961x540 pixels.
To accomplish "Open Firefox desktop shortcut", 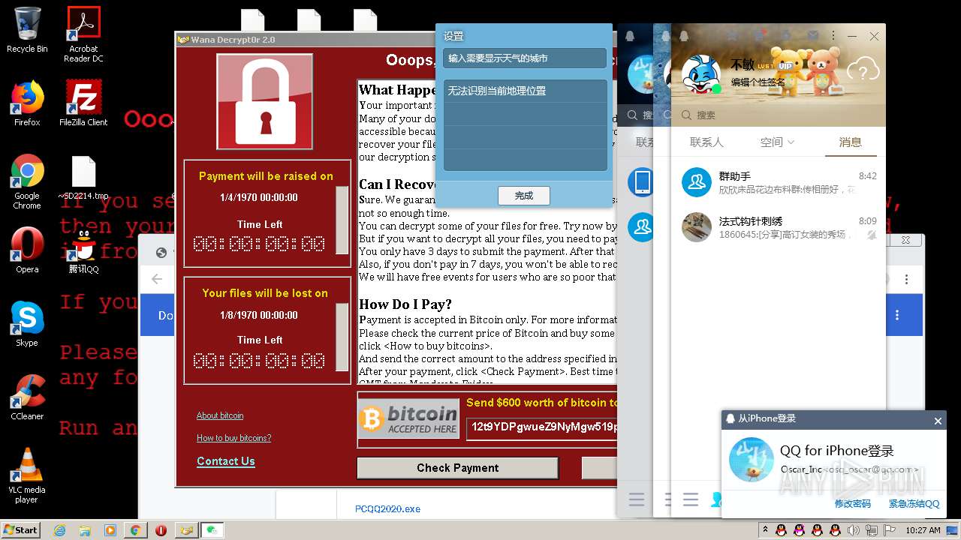I will point(27,103).
